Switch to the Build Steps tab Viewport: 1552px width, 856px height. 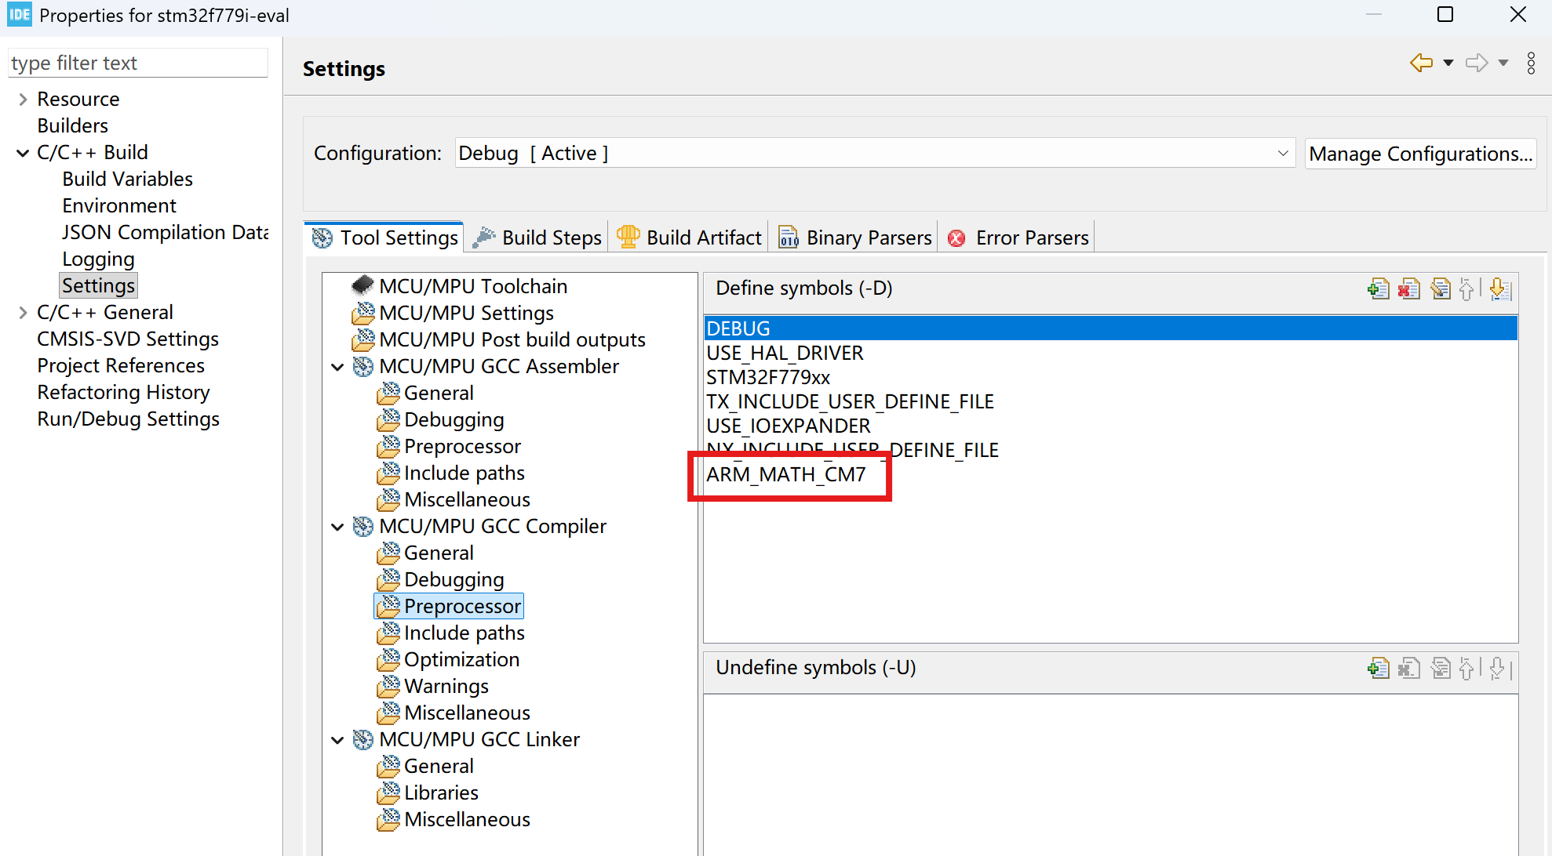coord(539,238)
